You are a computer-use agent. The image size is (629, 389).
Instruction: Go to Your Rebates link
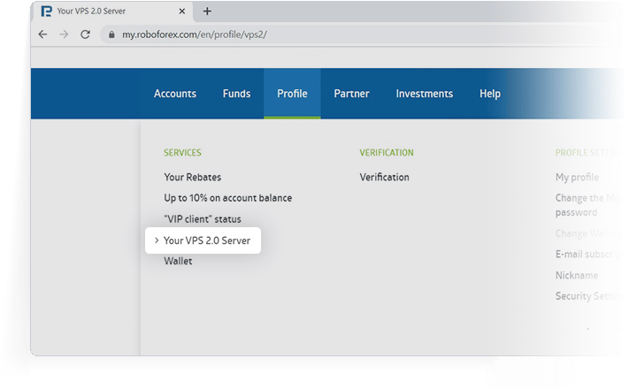point(193,177)
